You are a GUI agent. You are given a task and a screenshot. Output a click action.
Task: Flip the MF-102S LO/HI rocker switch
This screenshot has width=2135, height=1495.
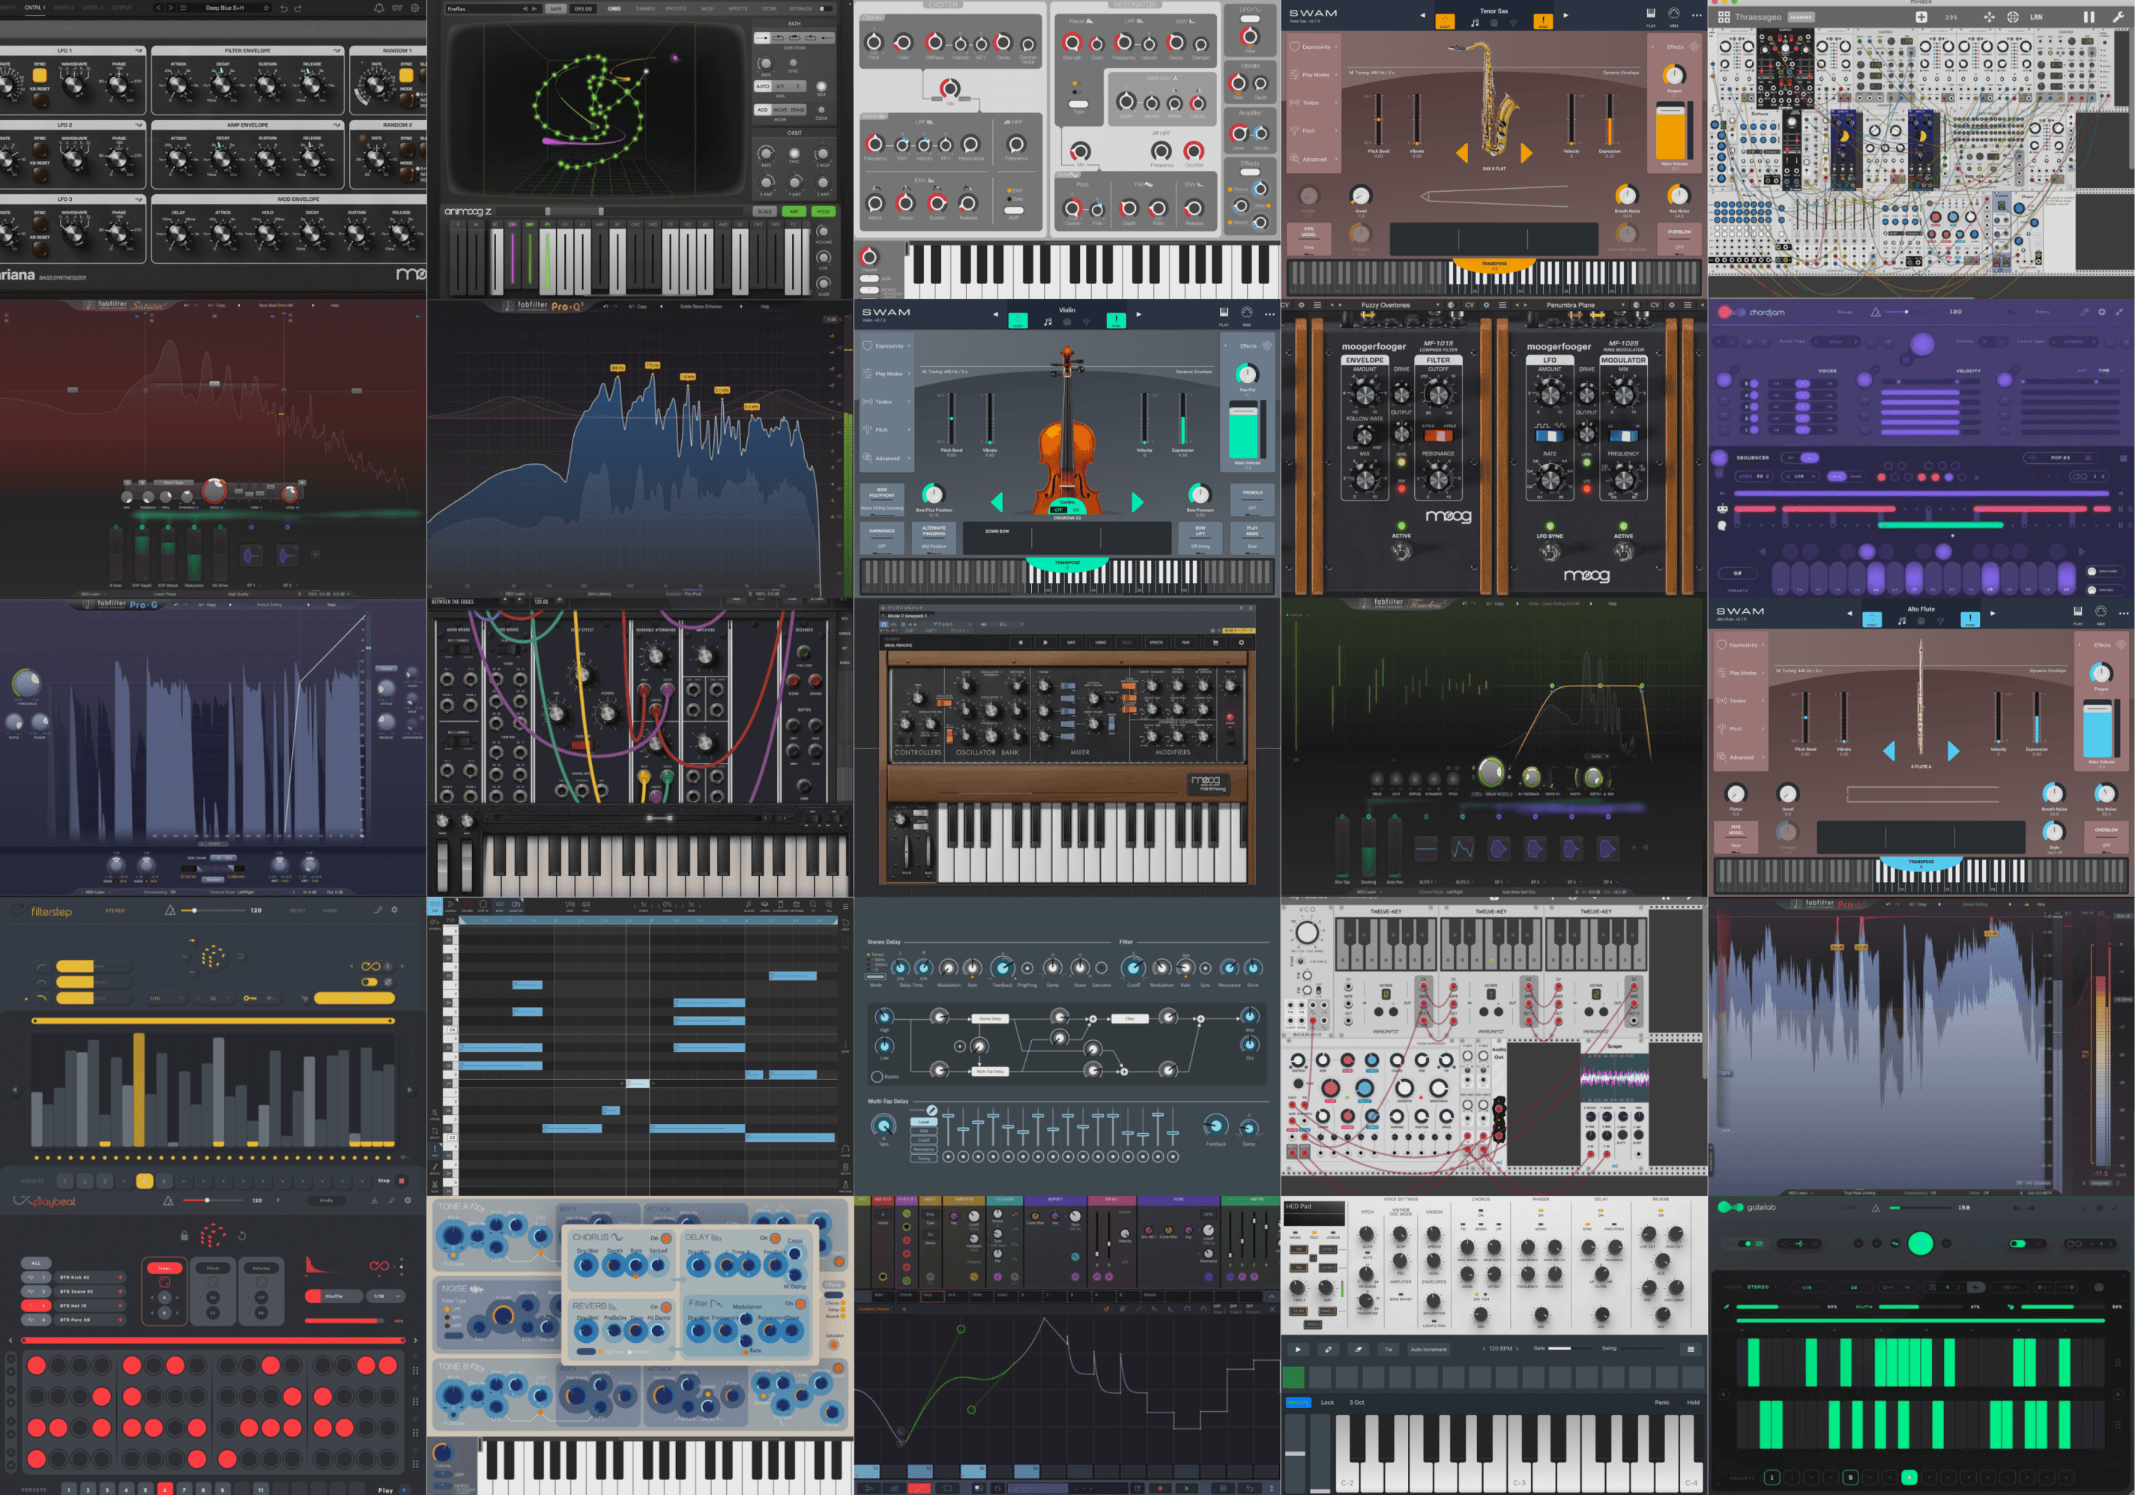(x=1622, y=435)
